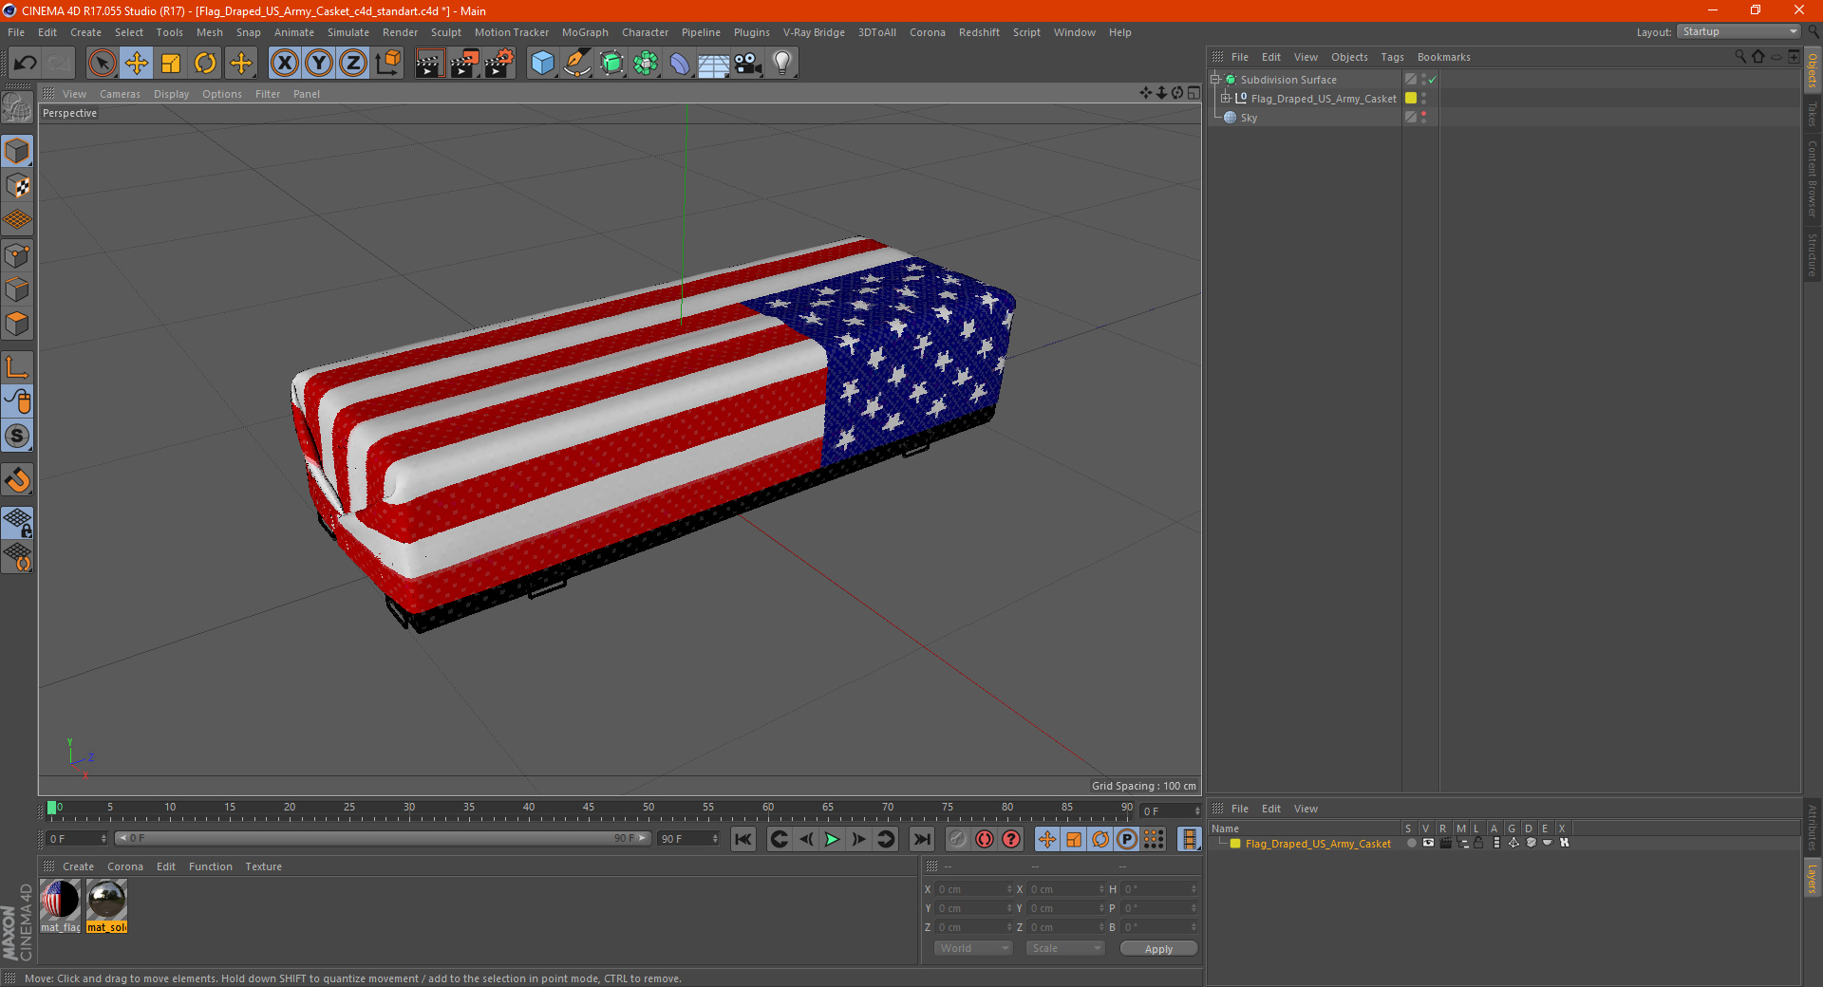The height and width of the screenshot is (987, 1823).
Task: Add a Subdivision Surface generator
Action: point(611,64)
